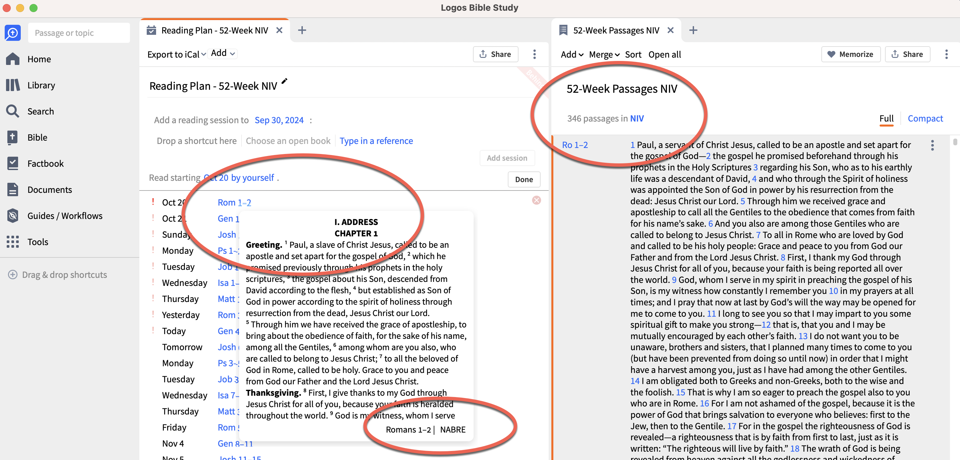960x460 pixels.
Task: Click Type in a reference link
Action: (x=376, y=141)
